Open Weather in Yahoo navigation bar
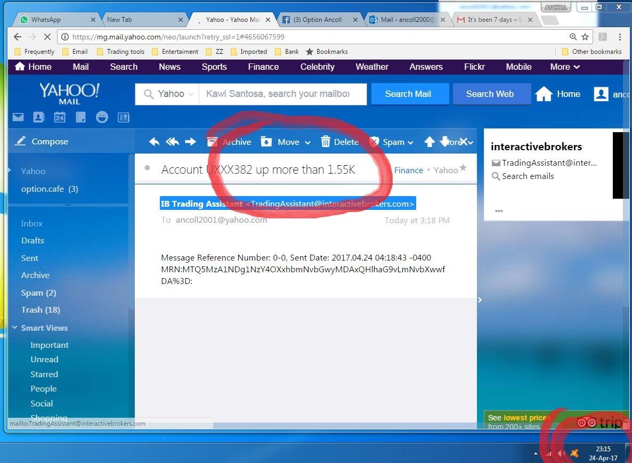This screenshot has width=632, height=463. [x=371, y=67]
